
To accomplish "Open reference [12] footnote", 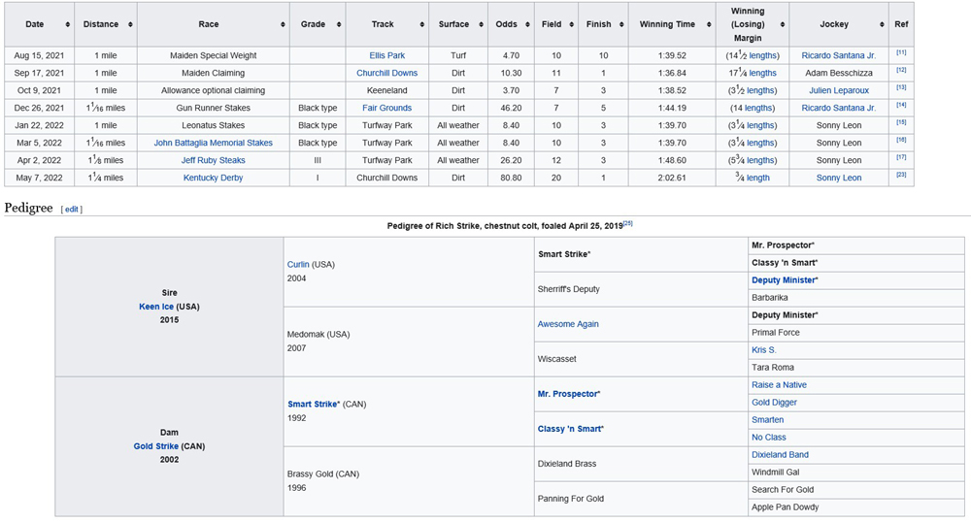I will click(901, 71).
